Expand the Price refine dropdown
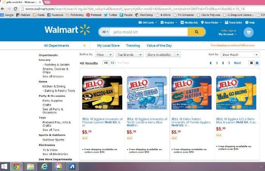The image size is (265, 171). (104, 55)
